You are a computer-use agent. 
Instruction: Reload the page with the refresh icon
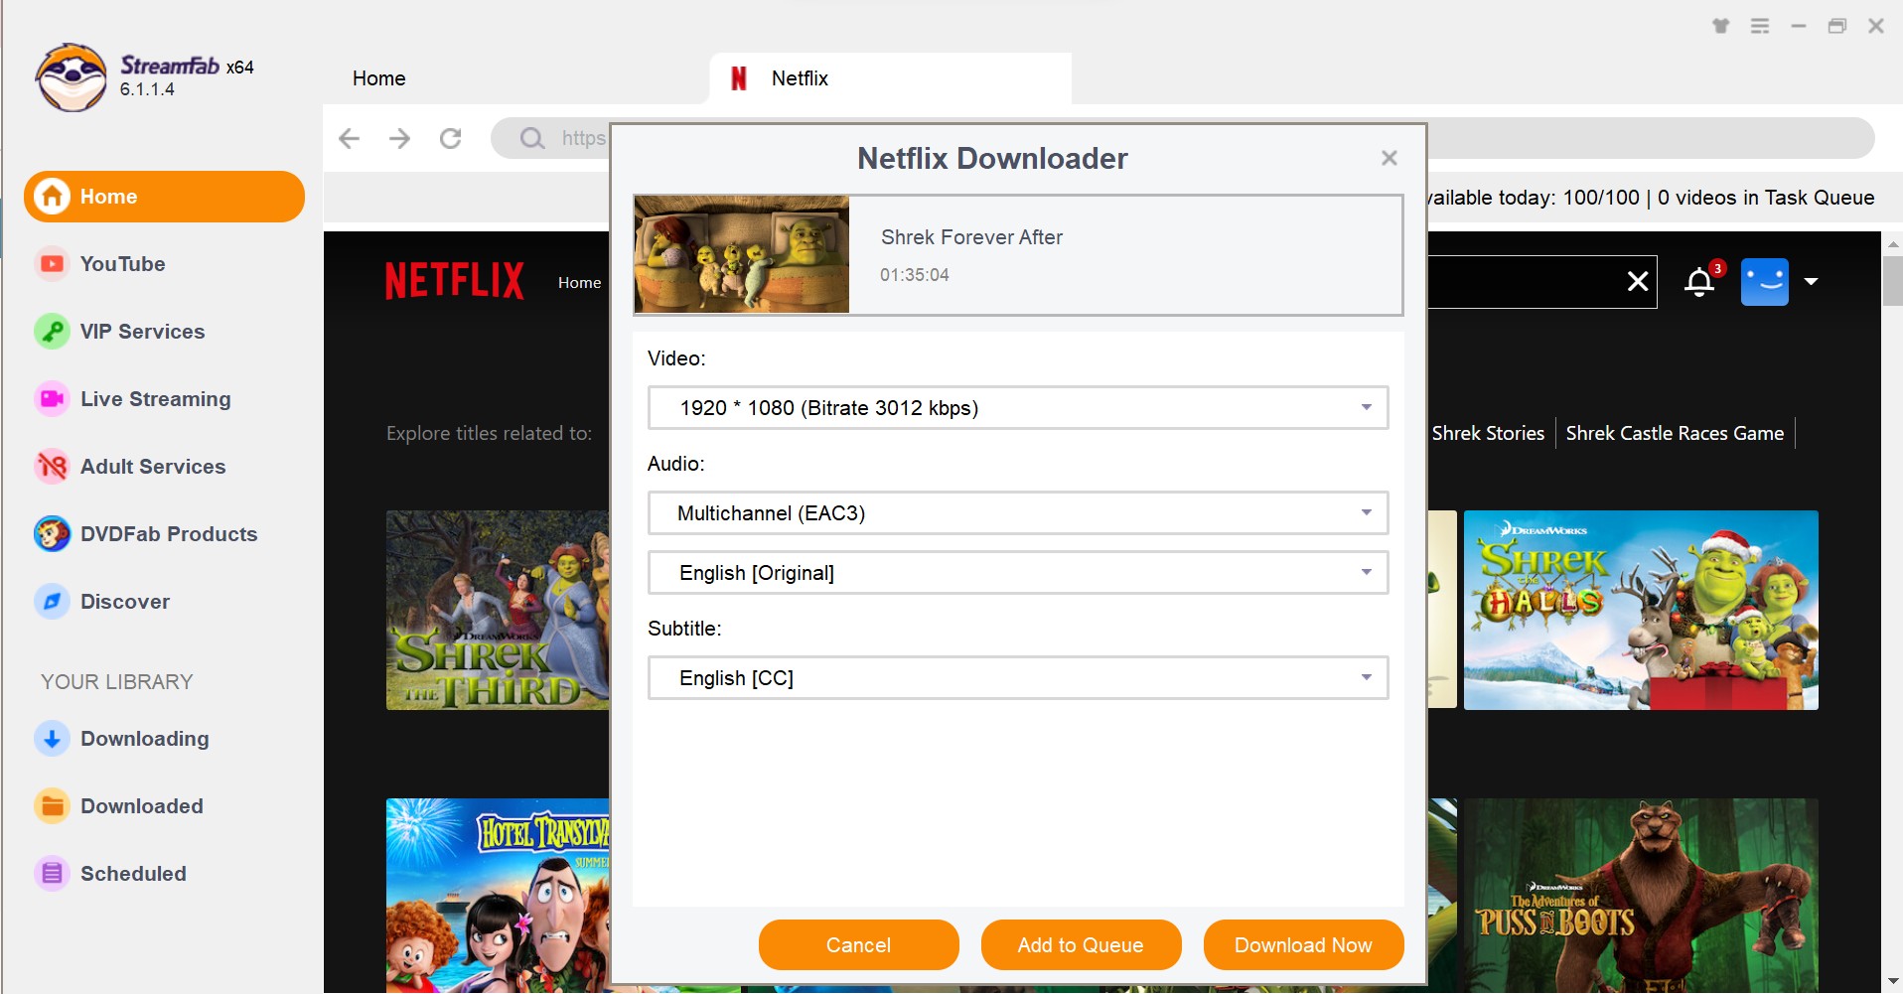point(450,138)
